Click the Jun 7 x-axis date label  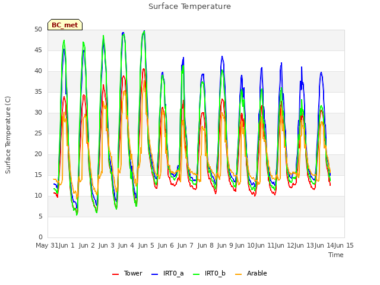[185, 245]
